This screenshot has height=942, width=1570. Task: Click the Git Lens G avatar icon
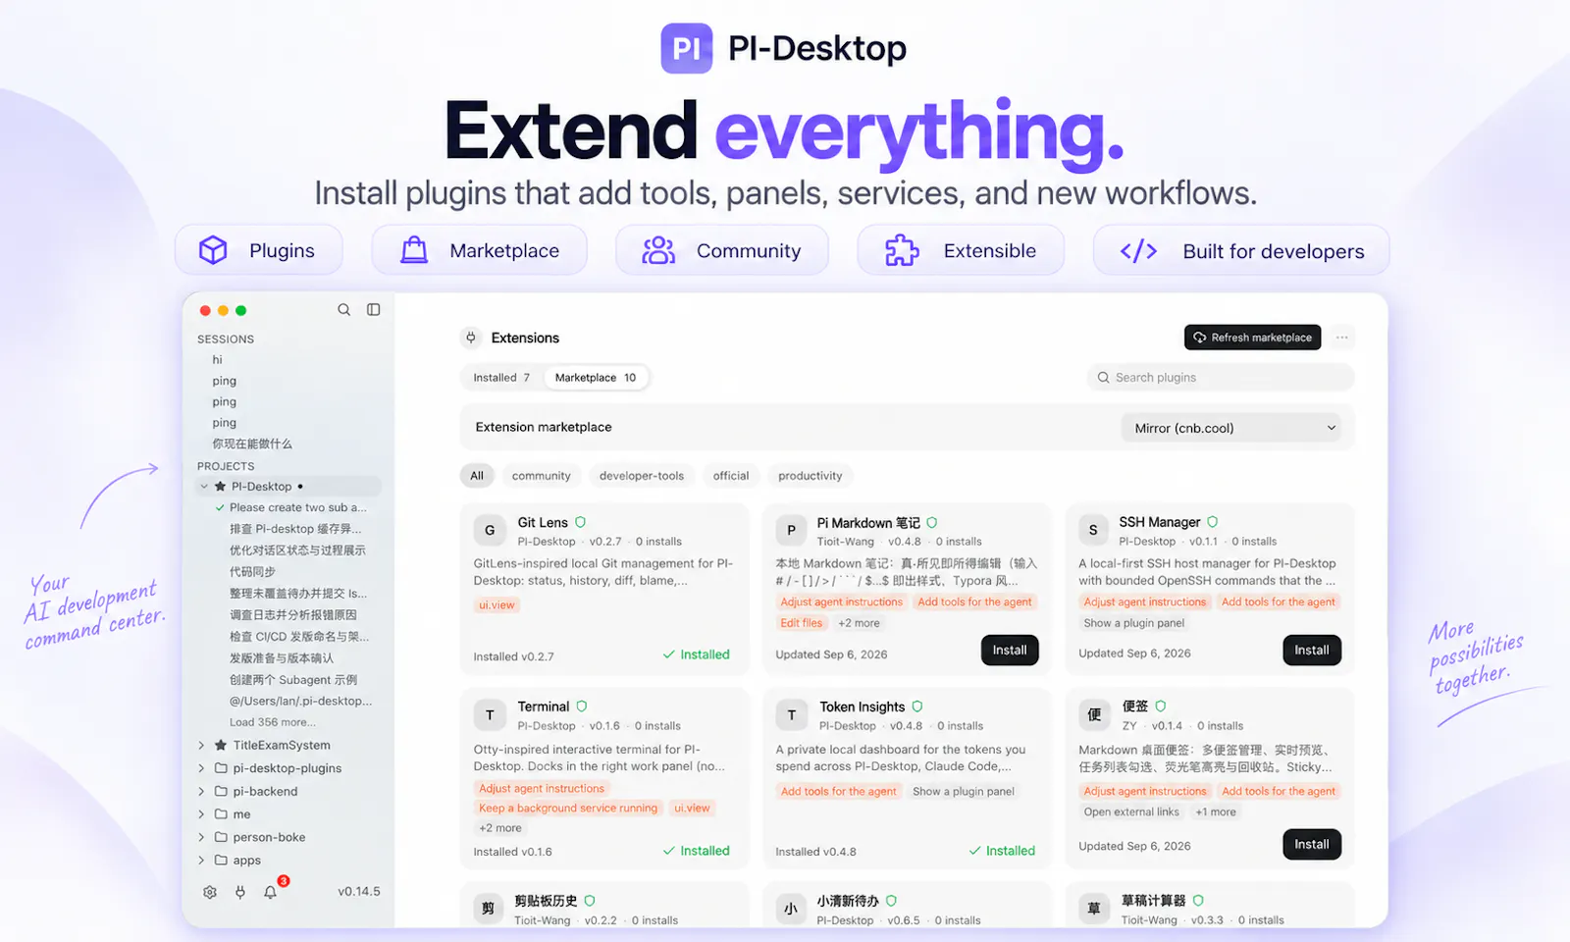(x=490, y=531)
